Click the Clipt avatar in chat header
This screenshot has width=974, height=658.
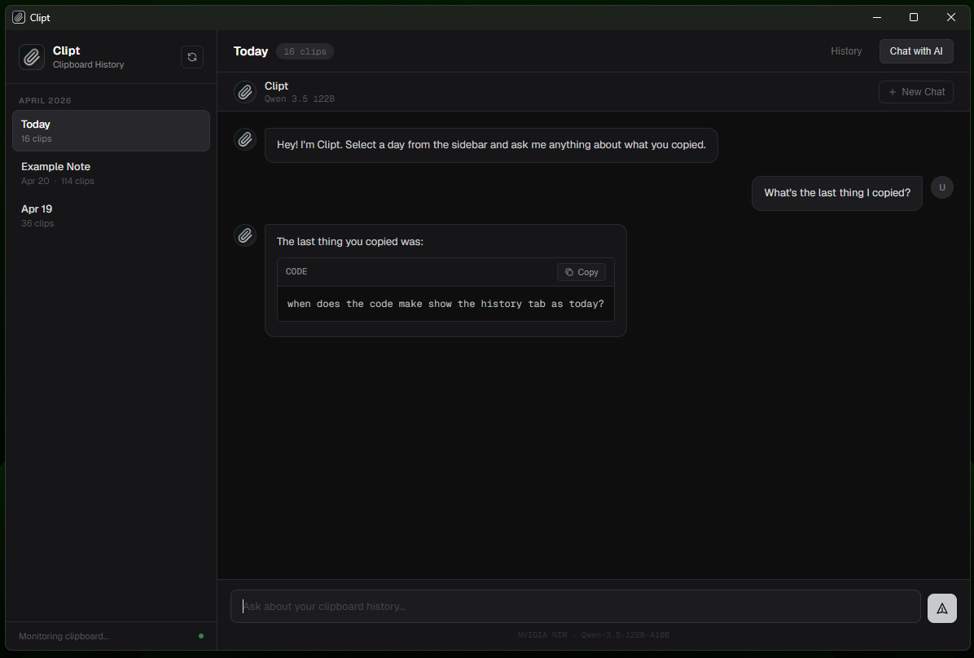tap(245, 92)
